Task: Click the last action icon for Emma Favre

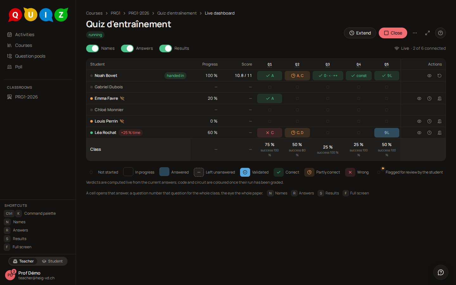Action: 440,98
